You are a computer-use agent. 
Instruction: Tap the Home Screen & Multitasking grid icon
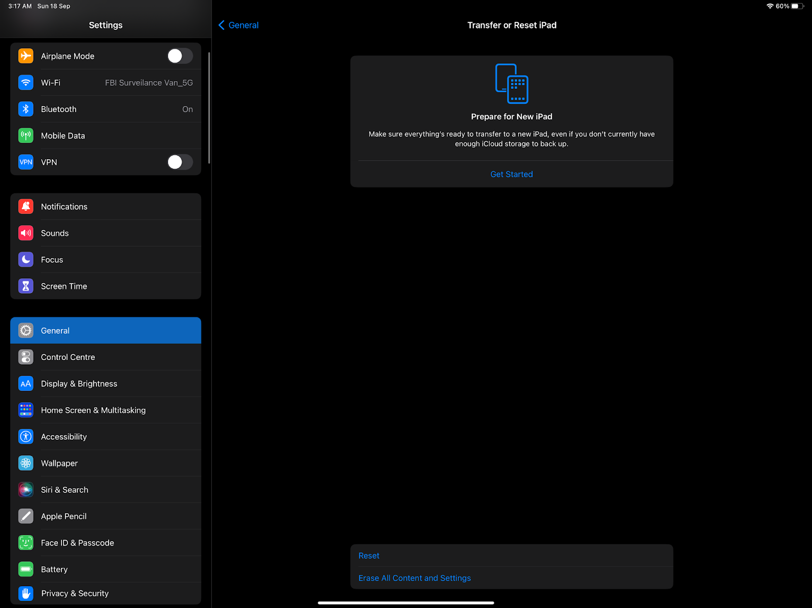point(26,410)
